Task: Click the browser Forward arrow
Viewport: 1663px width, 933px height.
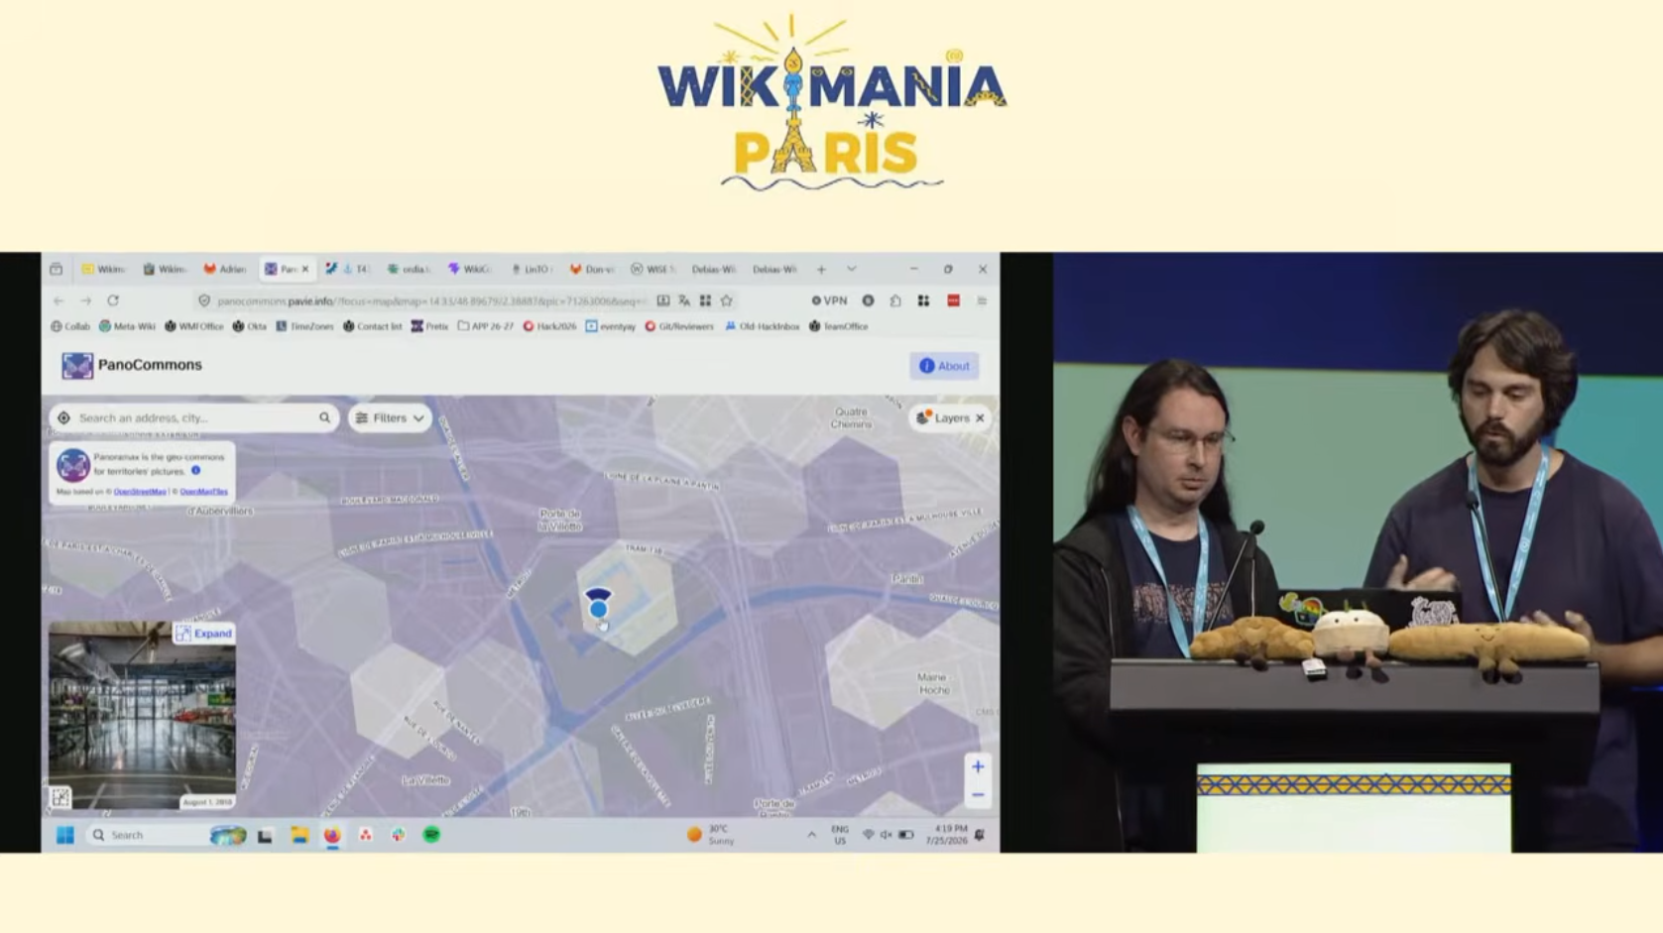Action: pyautogui.click(x=86, y=300)
